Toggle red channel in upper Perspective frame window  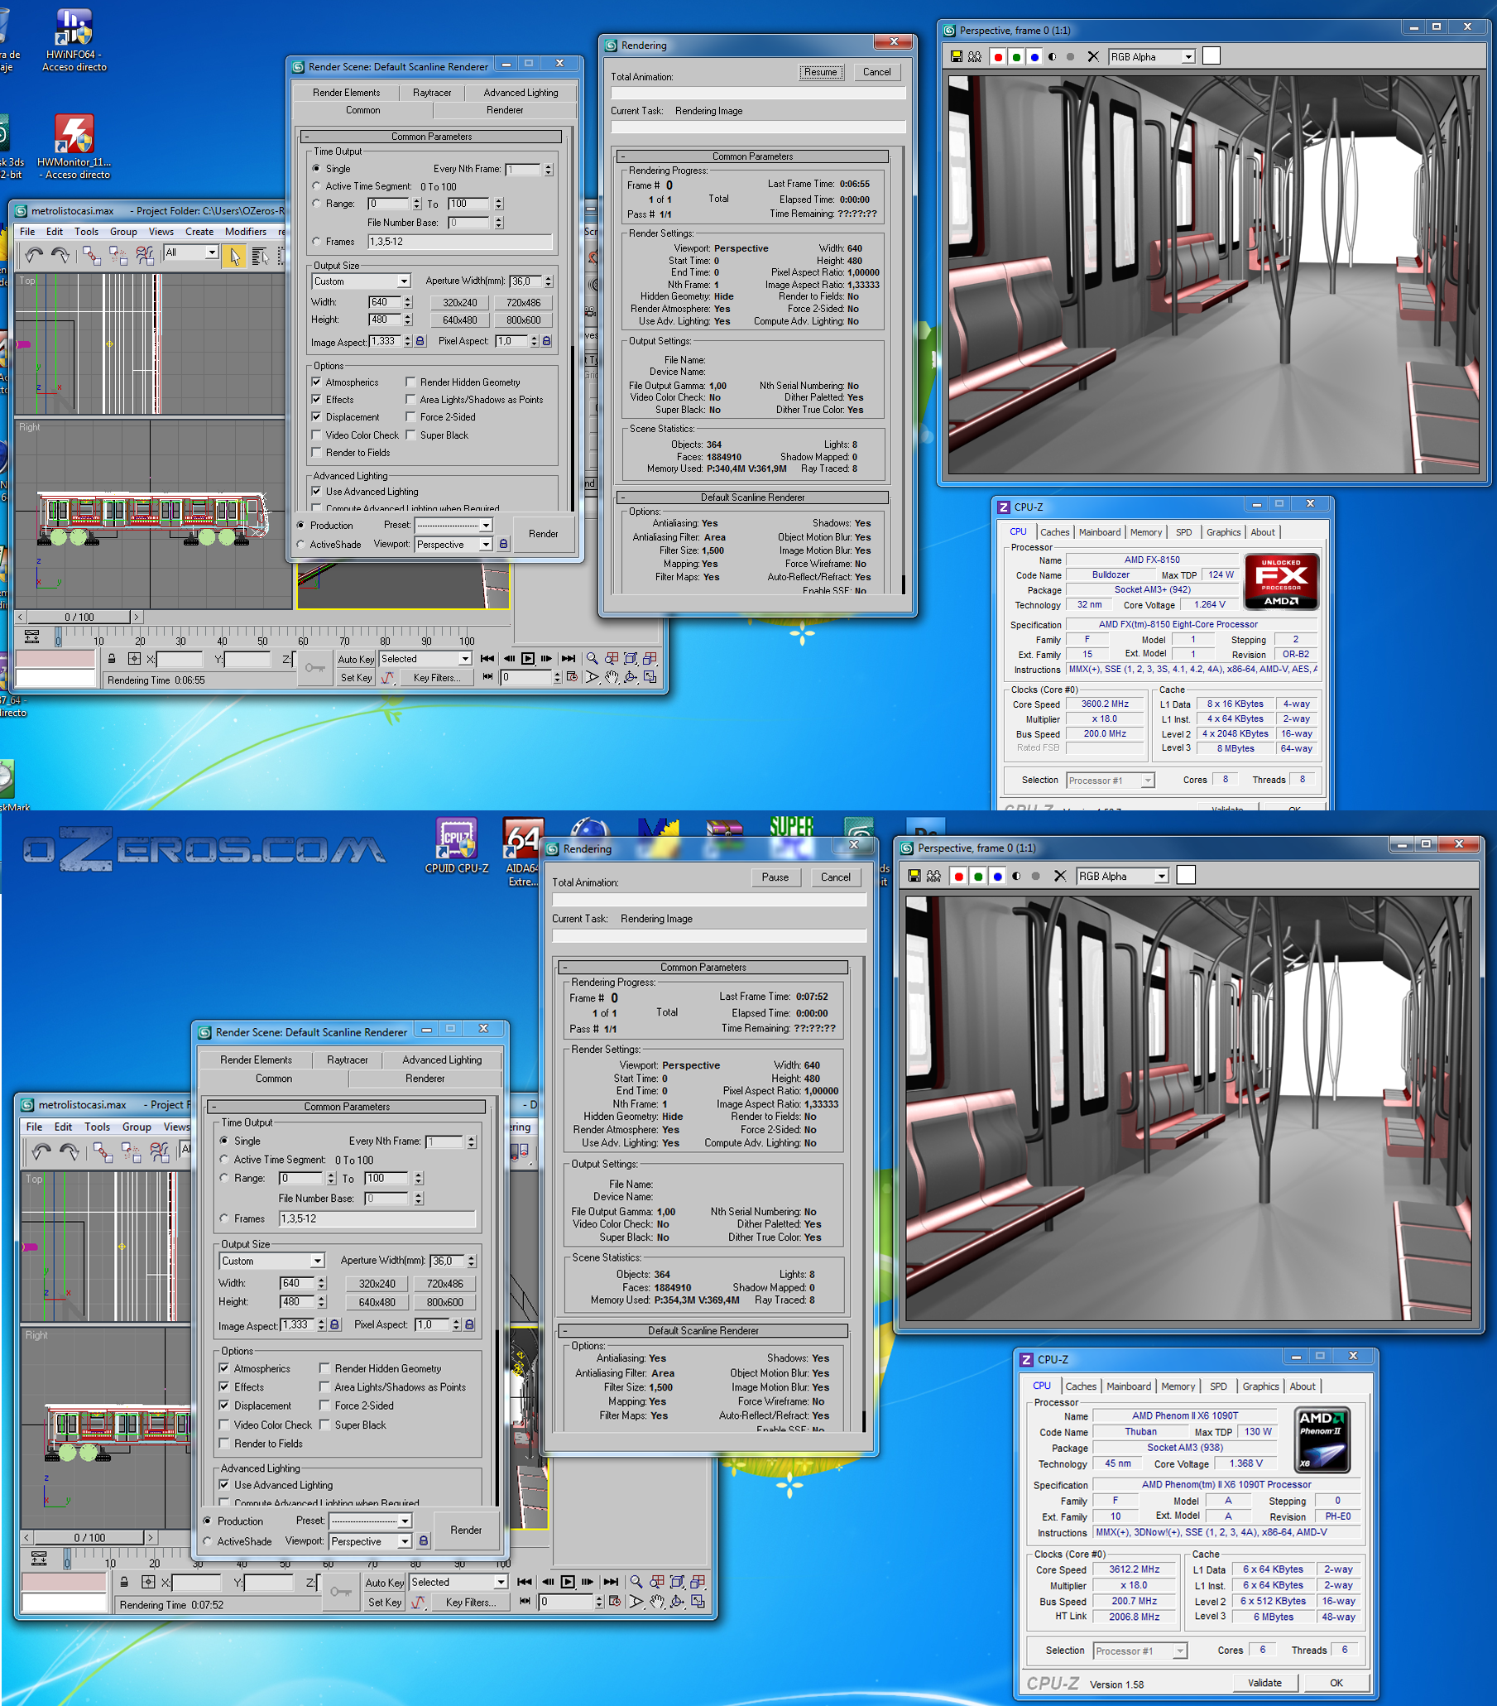pyautogui.click(x=998, y=57)
